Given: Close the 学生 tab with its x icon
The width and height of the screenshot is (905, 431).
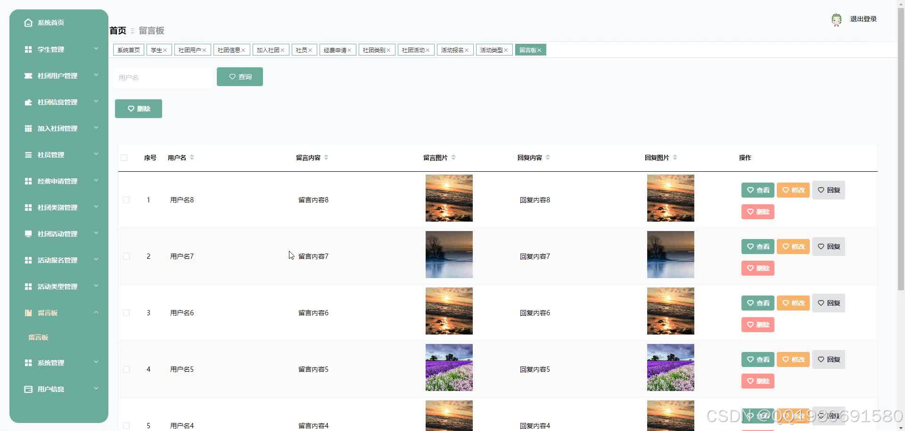Looking at the screenshot, I should point(165,50).
